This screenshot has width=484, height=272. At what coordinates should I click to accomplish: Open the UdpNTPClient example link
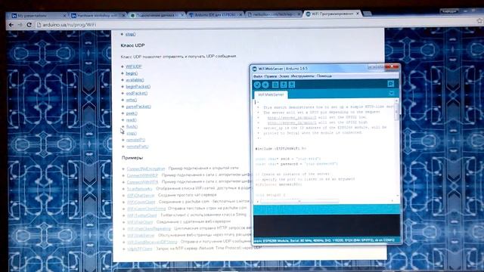[x=140, y=249]
